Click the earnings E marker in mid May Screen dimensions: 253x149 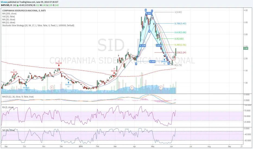tap(161, 88)
